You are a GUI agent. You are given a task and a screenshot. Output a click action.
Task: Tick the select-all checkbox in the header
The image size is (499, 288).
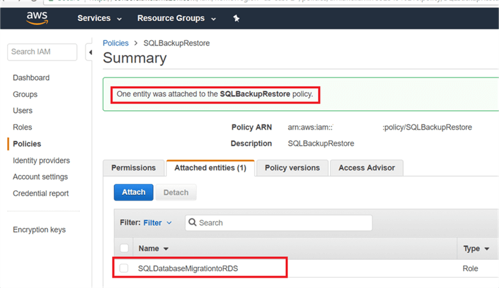[x=124, y=248]
